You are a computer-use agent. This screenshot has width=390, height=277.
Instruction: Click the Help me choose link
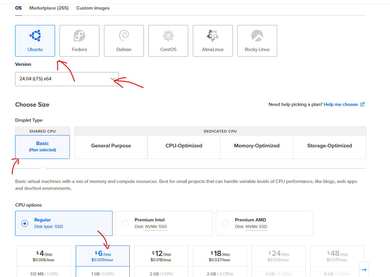point(341,104)
